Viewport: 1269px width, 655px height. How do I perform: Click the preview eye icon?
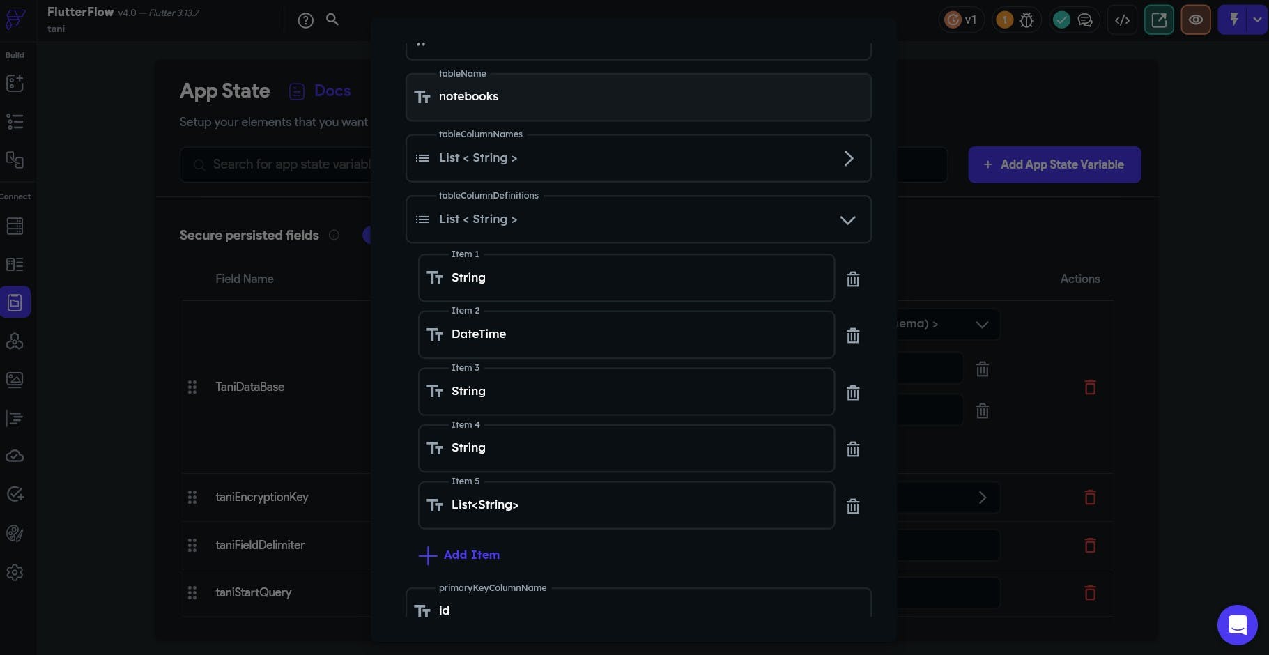1195,20
